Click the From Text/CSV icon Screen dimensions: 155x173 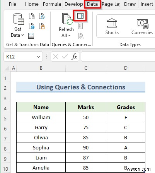pyautogui.click(x=32, y=16)
